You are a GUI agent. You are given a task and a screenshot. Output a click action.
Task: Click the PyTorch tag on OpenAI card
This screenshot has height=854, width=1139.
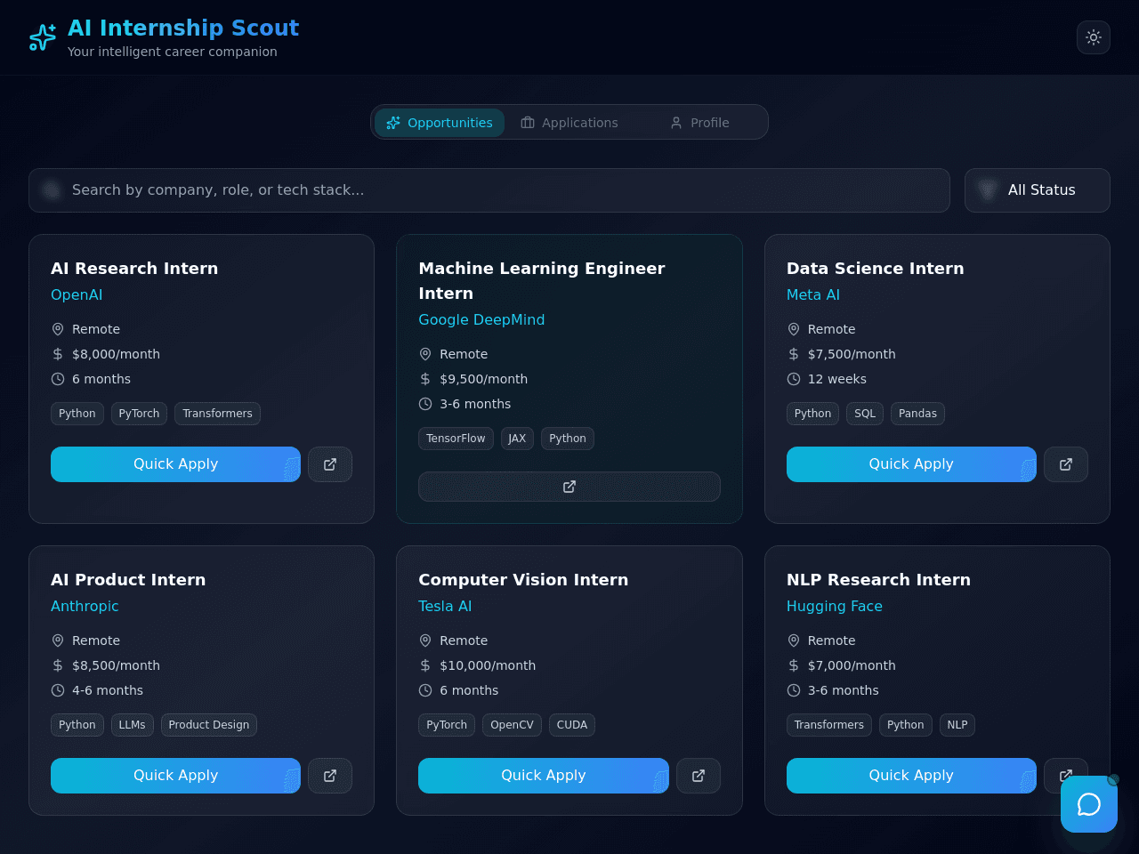pos(139,414)
